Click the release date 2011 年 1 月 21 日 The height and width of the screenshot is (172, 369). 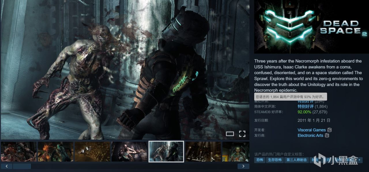tap(314, 120)
